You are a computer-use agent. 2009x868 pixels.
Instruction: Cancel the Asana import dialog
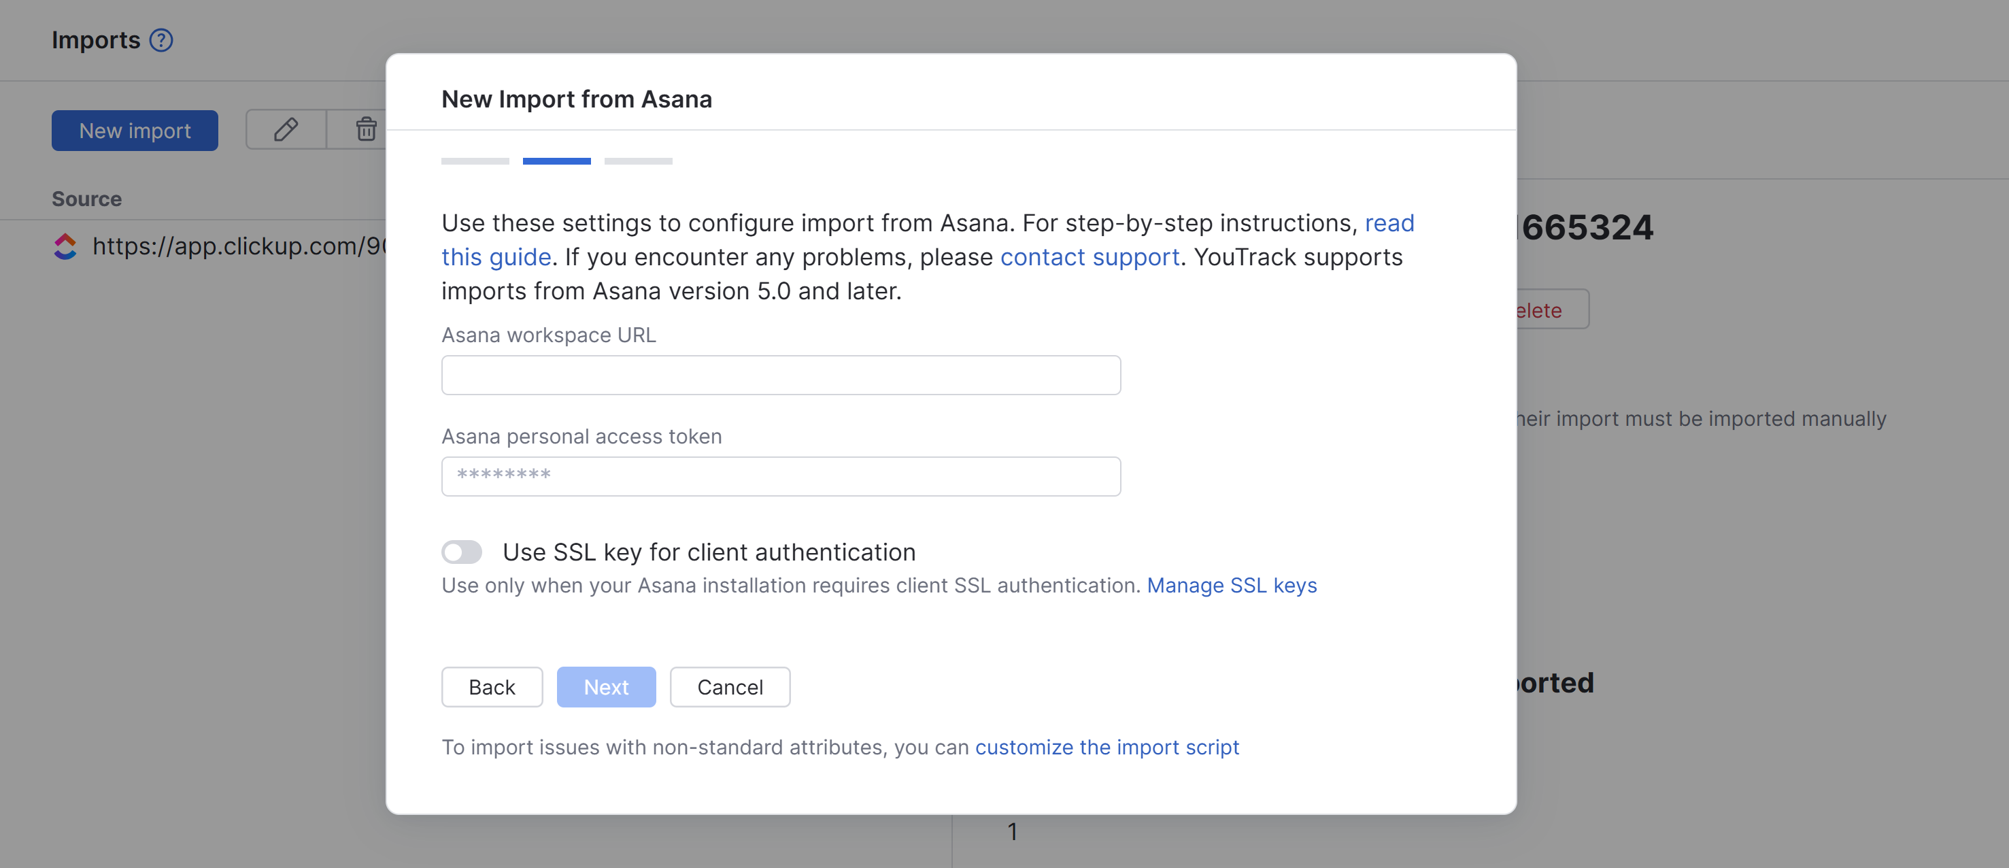pos(730,687)
